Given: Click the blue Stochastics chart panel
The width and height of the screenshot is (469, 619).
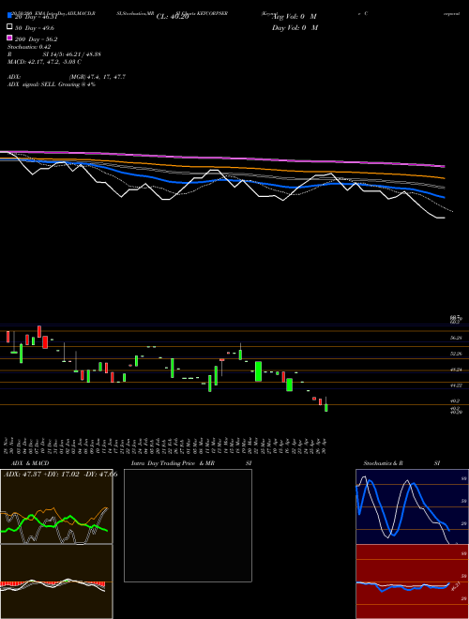Looking at the screenshot, I should click(412, 506).
